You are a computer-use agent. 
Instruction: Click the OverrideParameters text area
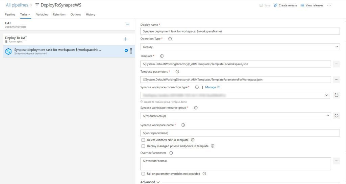[x=236, y=164]
